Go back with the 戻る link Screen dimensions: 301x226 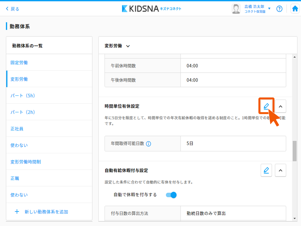[x=13, y=9]
